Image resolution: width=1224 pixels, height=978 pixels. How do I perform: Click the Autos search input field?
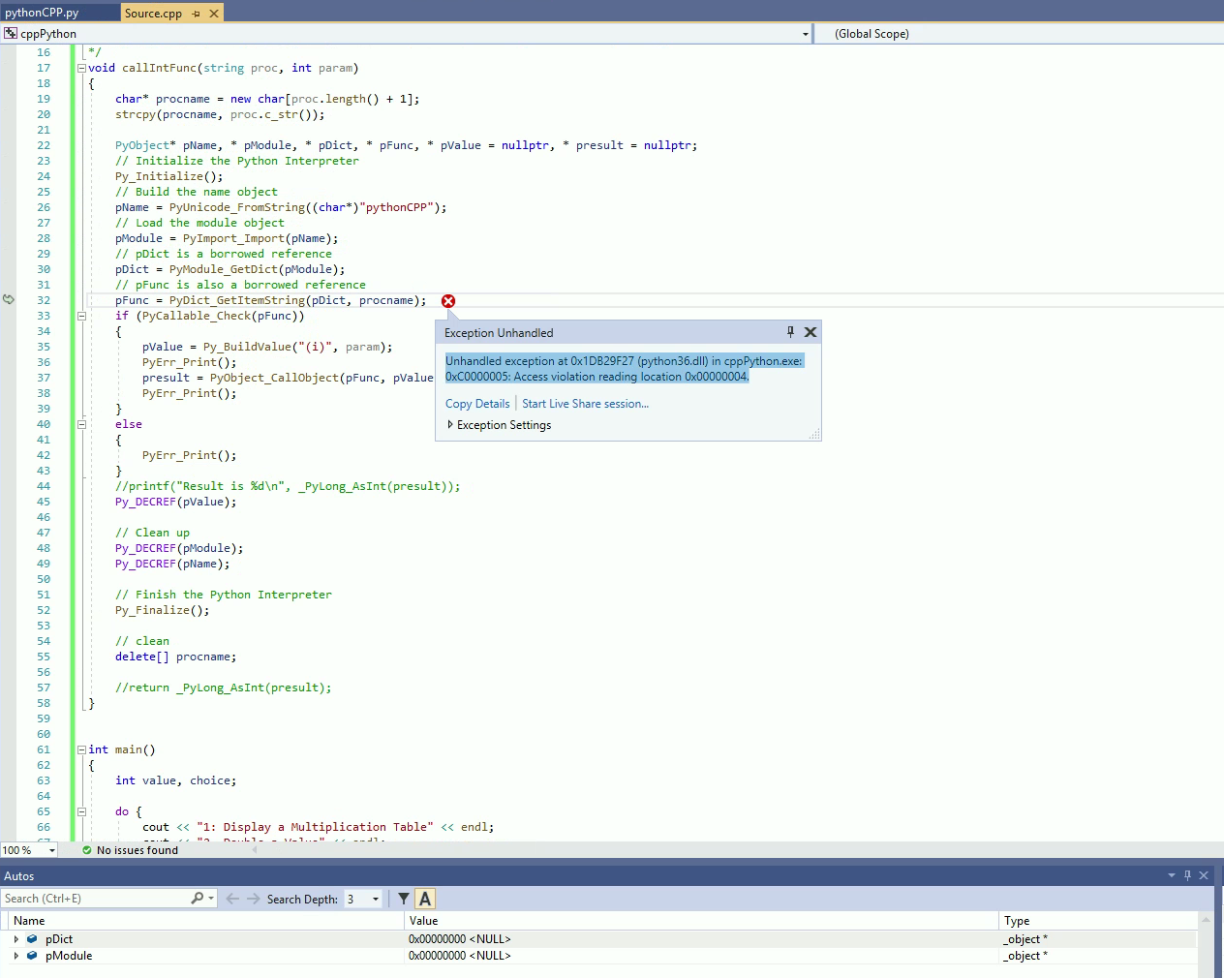point(95,899)
